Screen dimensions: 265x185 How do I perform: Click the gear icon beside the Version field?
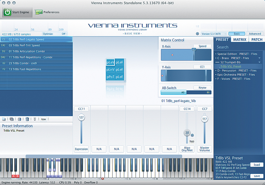[197, 34]
